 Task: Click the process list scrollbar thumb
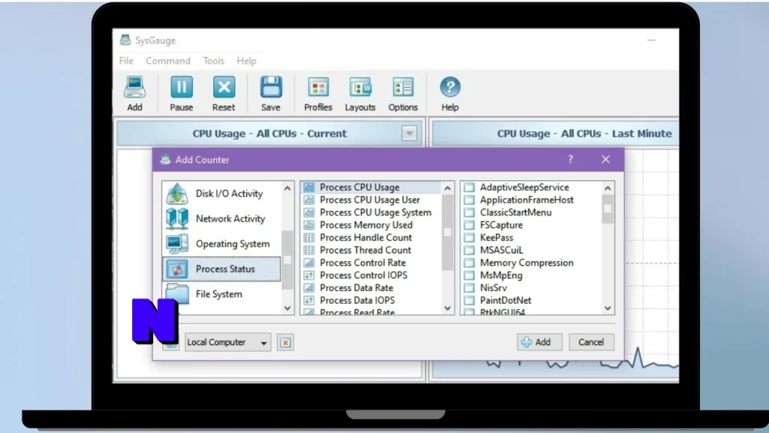pos(608,209)
